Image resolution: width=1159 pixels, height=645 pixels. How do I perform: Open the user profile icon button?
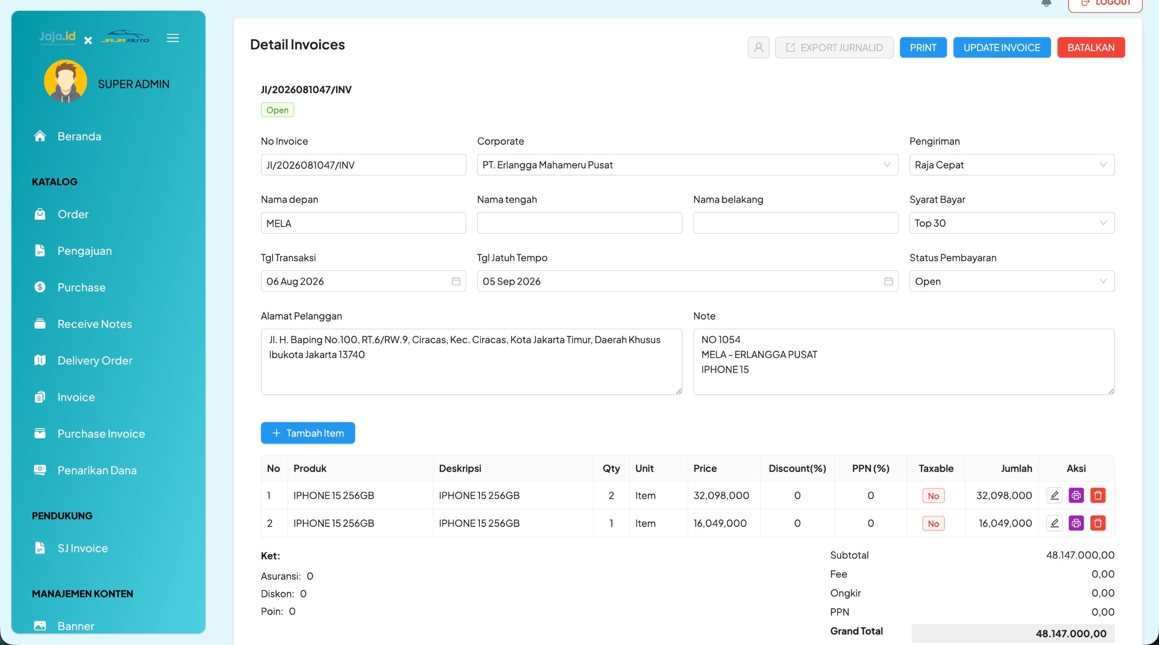click(758, 48)
